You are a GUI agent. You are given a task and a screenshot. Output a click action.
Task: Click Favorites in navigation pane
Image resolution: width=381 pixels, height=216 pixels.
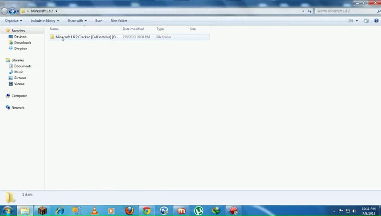tap(18, 31)
